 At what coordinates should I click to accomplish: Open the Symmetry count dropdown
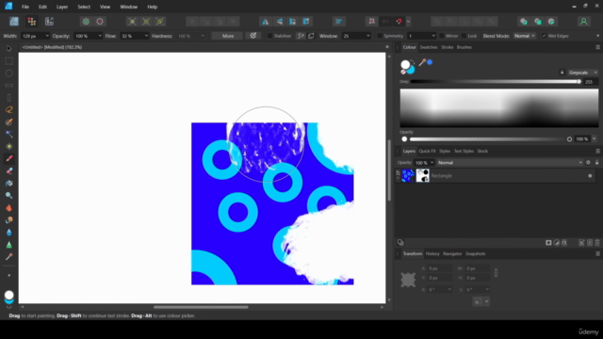point(433,36)
